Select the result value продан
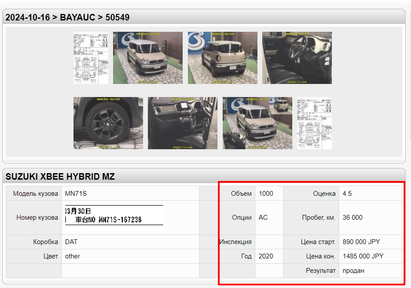Viewport: 411px width, 288px height. 353,271
